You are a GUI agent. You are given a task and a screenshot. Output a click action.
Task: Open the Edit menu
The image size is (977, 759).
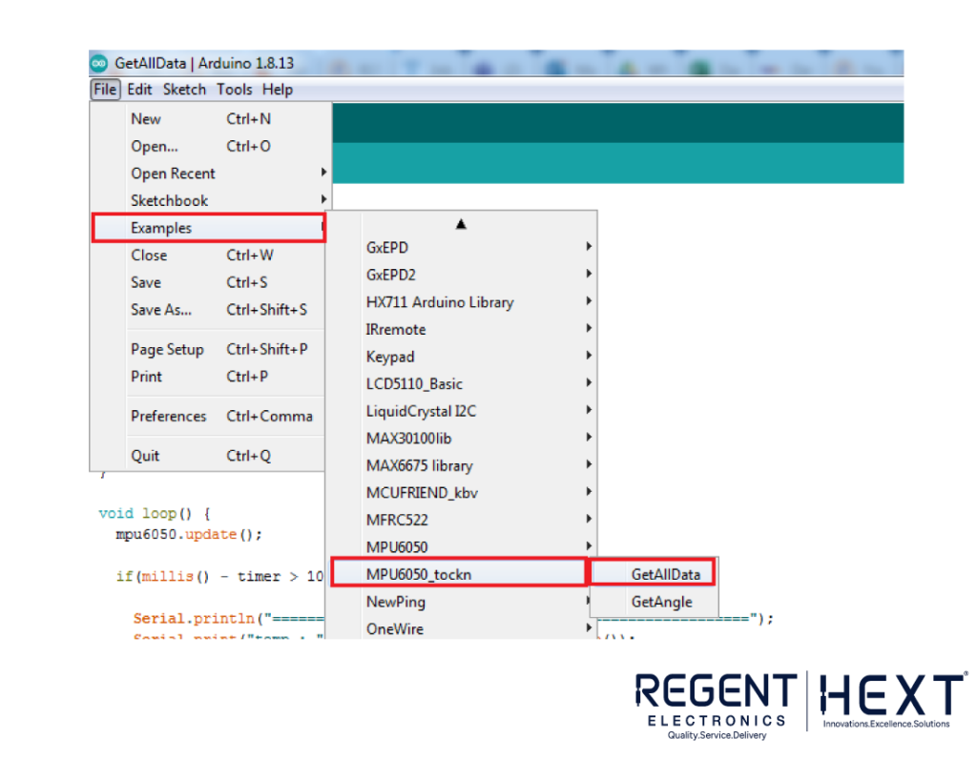click(139, 90)
